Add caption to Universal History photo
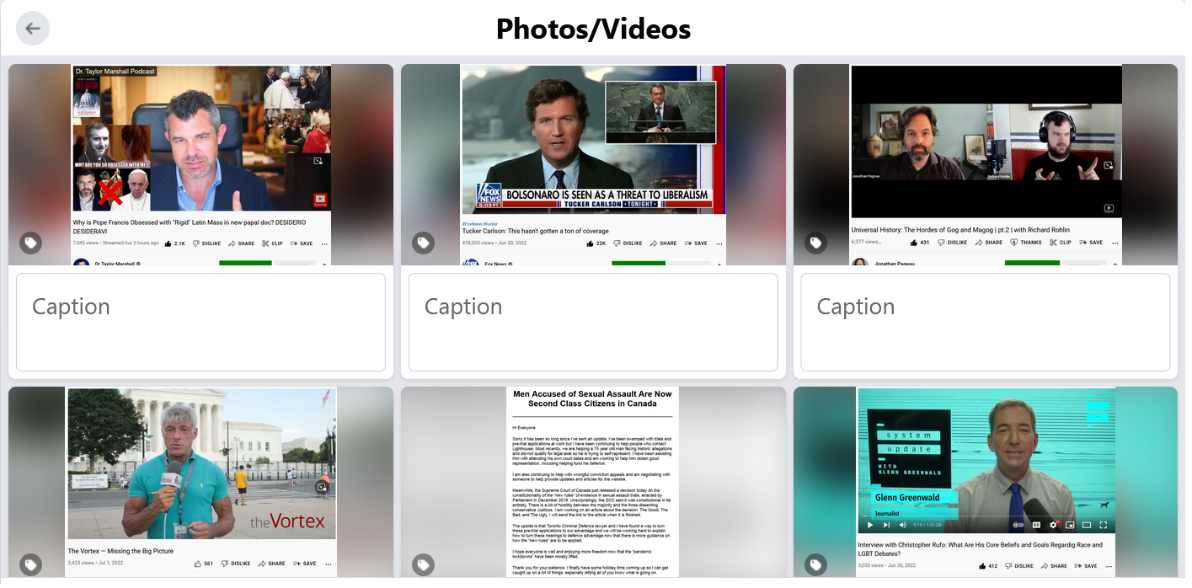 986,322
